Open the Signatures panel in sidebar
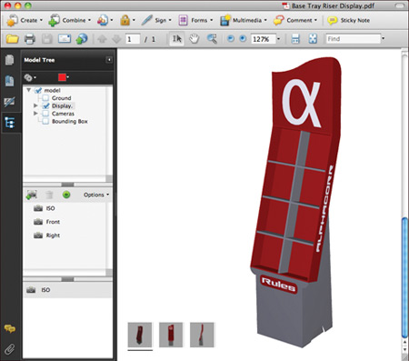409x361 pixels. pyautogui.click(x=9, y=102)
